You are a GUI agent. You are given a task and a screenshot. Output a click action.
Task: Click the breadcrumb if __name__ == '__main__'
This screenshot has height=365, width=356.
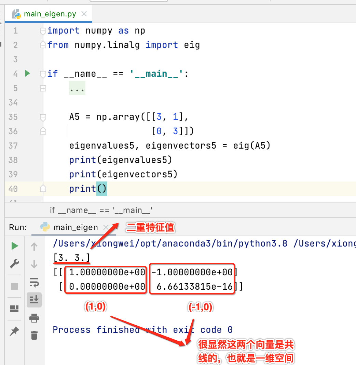[101, 210]
